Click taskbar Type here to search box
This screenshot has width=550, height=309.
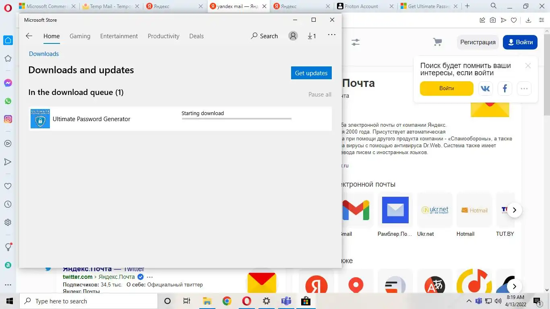point(89,301)
